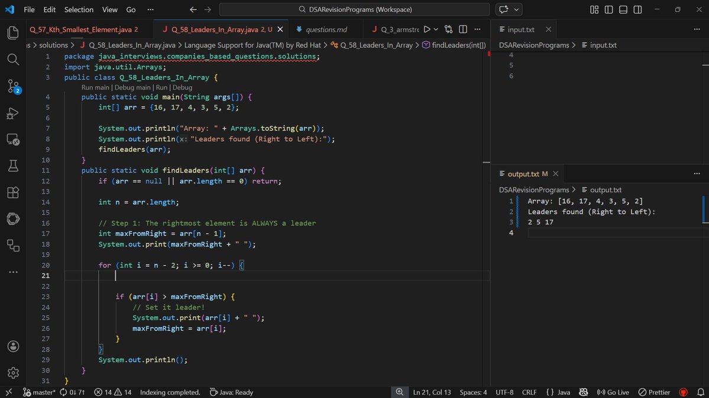The width and height of the screenshot is (709, 398).
Task: Click Q_58_Leaders_In_Array class breadcrumb
Action: click(x=371, y=45)
